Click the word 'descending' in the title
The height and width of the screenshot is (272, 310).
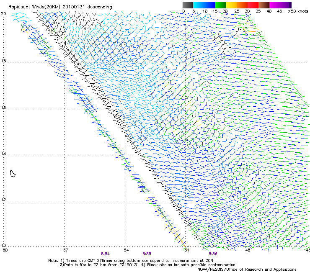point(100,7)
